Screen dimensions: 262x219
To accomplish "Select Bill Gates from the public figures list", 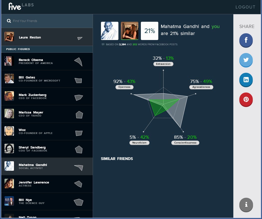I will point(37,79).
